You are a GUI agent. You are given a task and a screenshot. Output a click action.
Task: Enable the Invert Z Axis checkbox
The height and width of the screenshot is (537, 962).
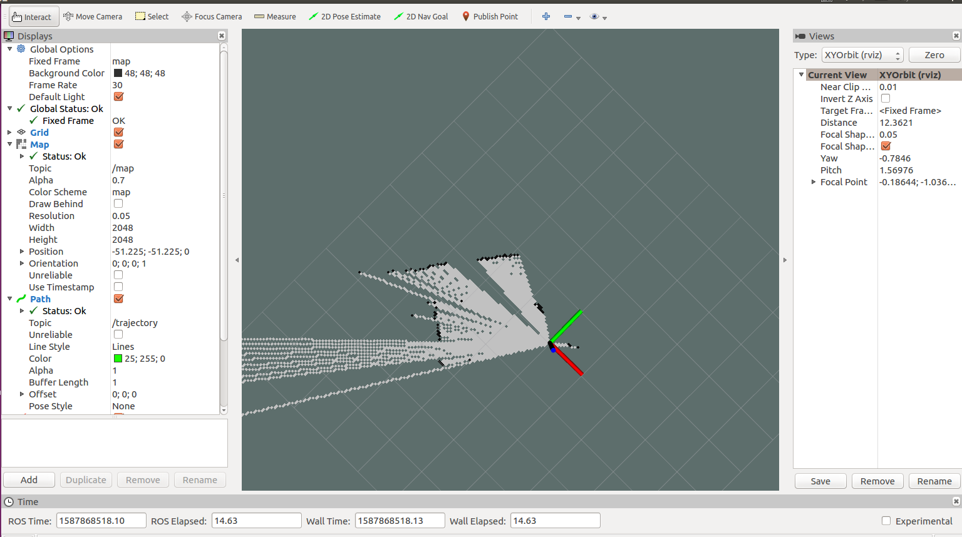coord(886,99)
